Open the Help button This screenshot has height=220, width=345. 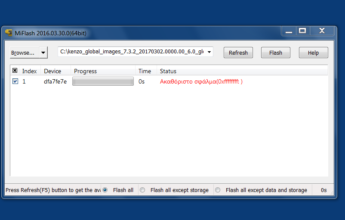pyautogui.click(x=313, y=53)
